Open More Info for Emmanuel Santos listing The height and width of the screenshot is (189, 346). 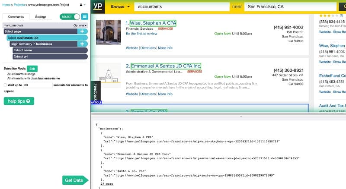click(165, 94)
